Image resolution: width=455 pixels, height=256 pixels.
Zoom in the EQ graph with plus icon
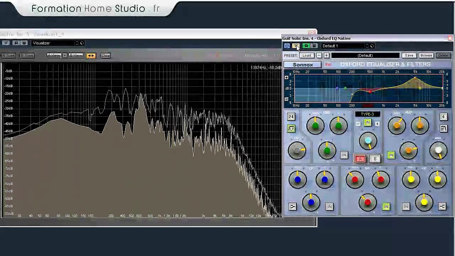point(287,78)
